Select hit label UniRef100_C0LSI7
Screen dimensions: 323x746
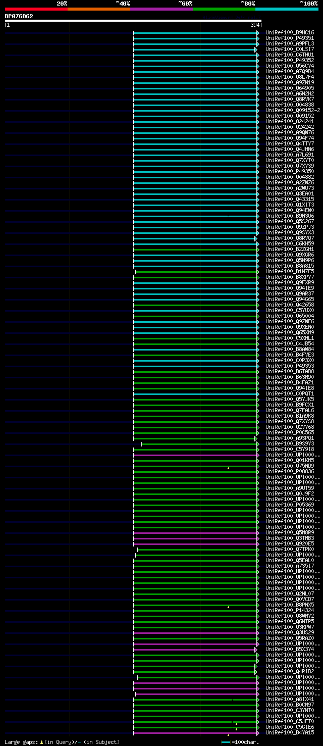coord(290,49)
